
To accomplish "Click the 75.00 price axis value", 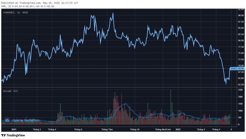I will 241,53.
